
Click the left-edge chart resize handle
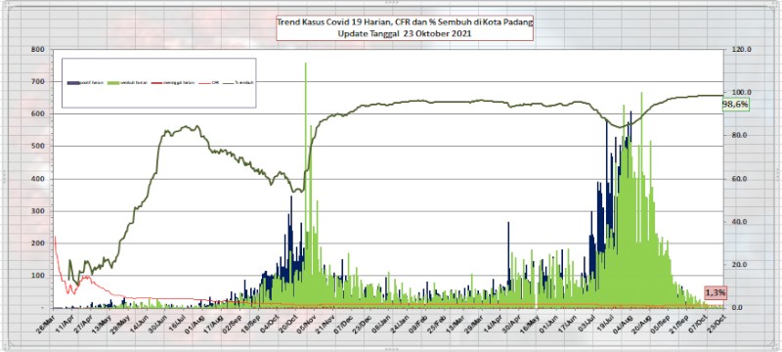pos(3,175)
